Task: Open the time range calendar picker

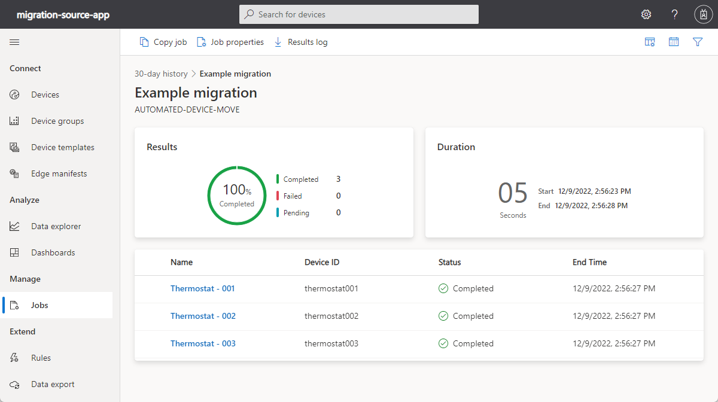Action: tap(674, 42)
